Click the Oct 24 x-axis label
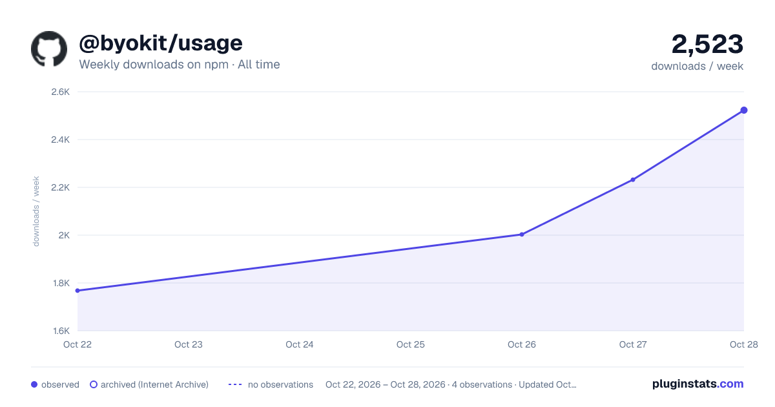The height and width of the screenshot is (407, 775). click(300, 344)
